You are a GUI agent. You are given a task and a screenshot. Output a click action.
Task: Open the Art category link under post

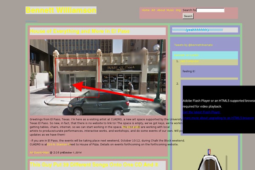pos(31,153)
